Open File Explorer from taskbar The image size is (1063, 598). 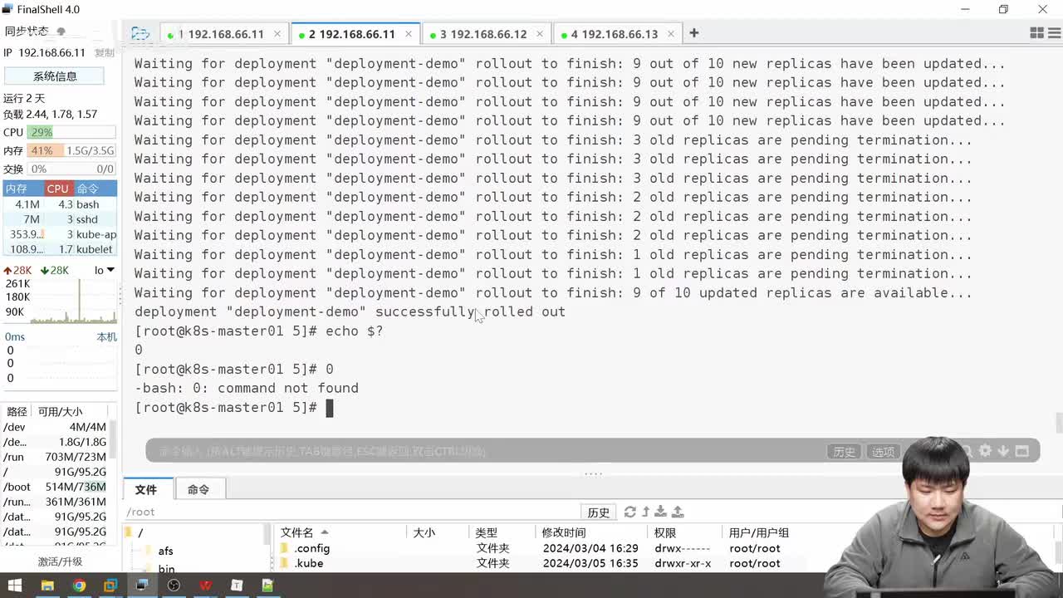tap(47, 586)
